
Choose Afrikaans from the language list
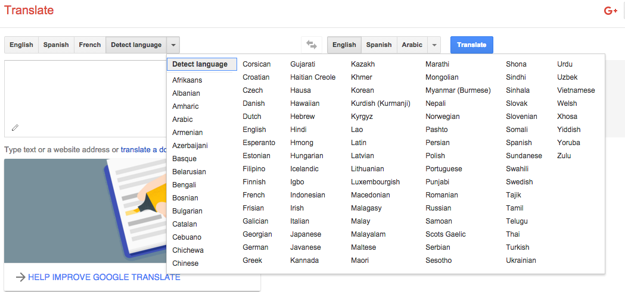pos(187,80)
